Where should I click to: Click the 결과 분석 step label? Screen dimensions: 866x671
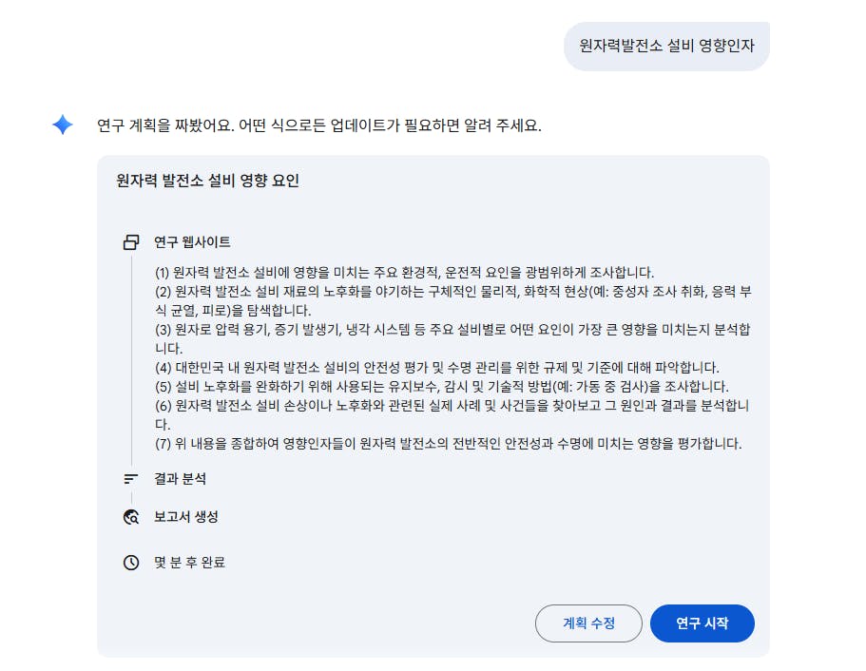[176, 479]
